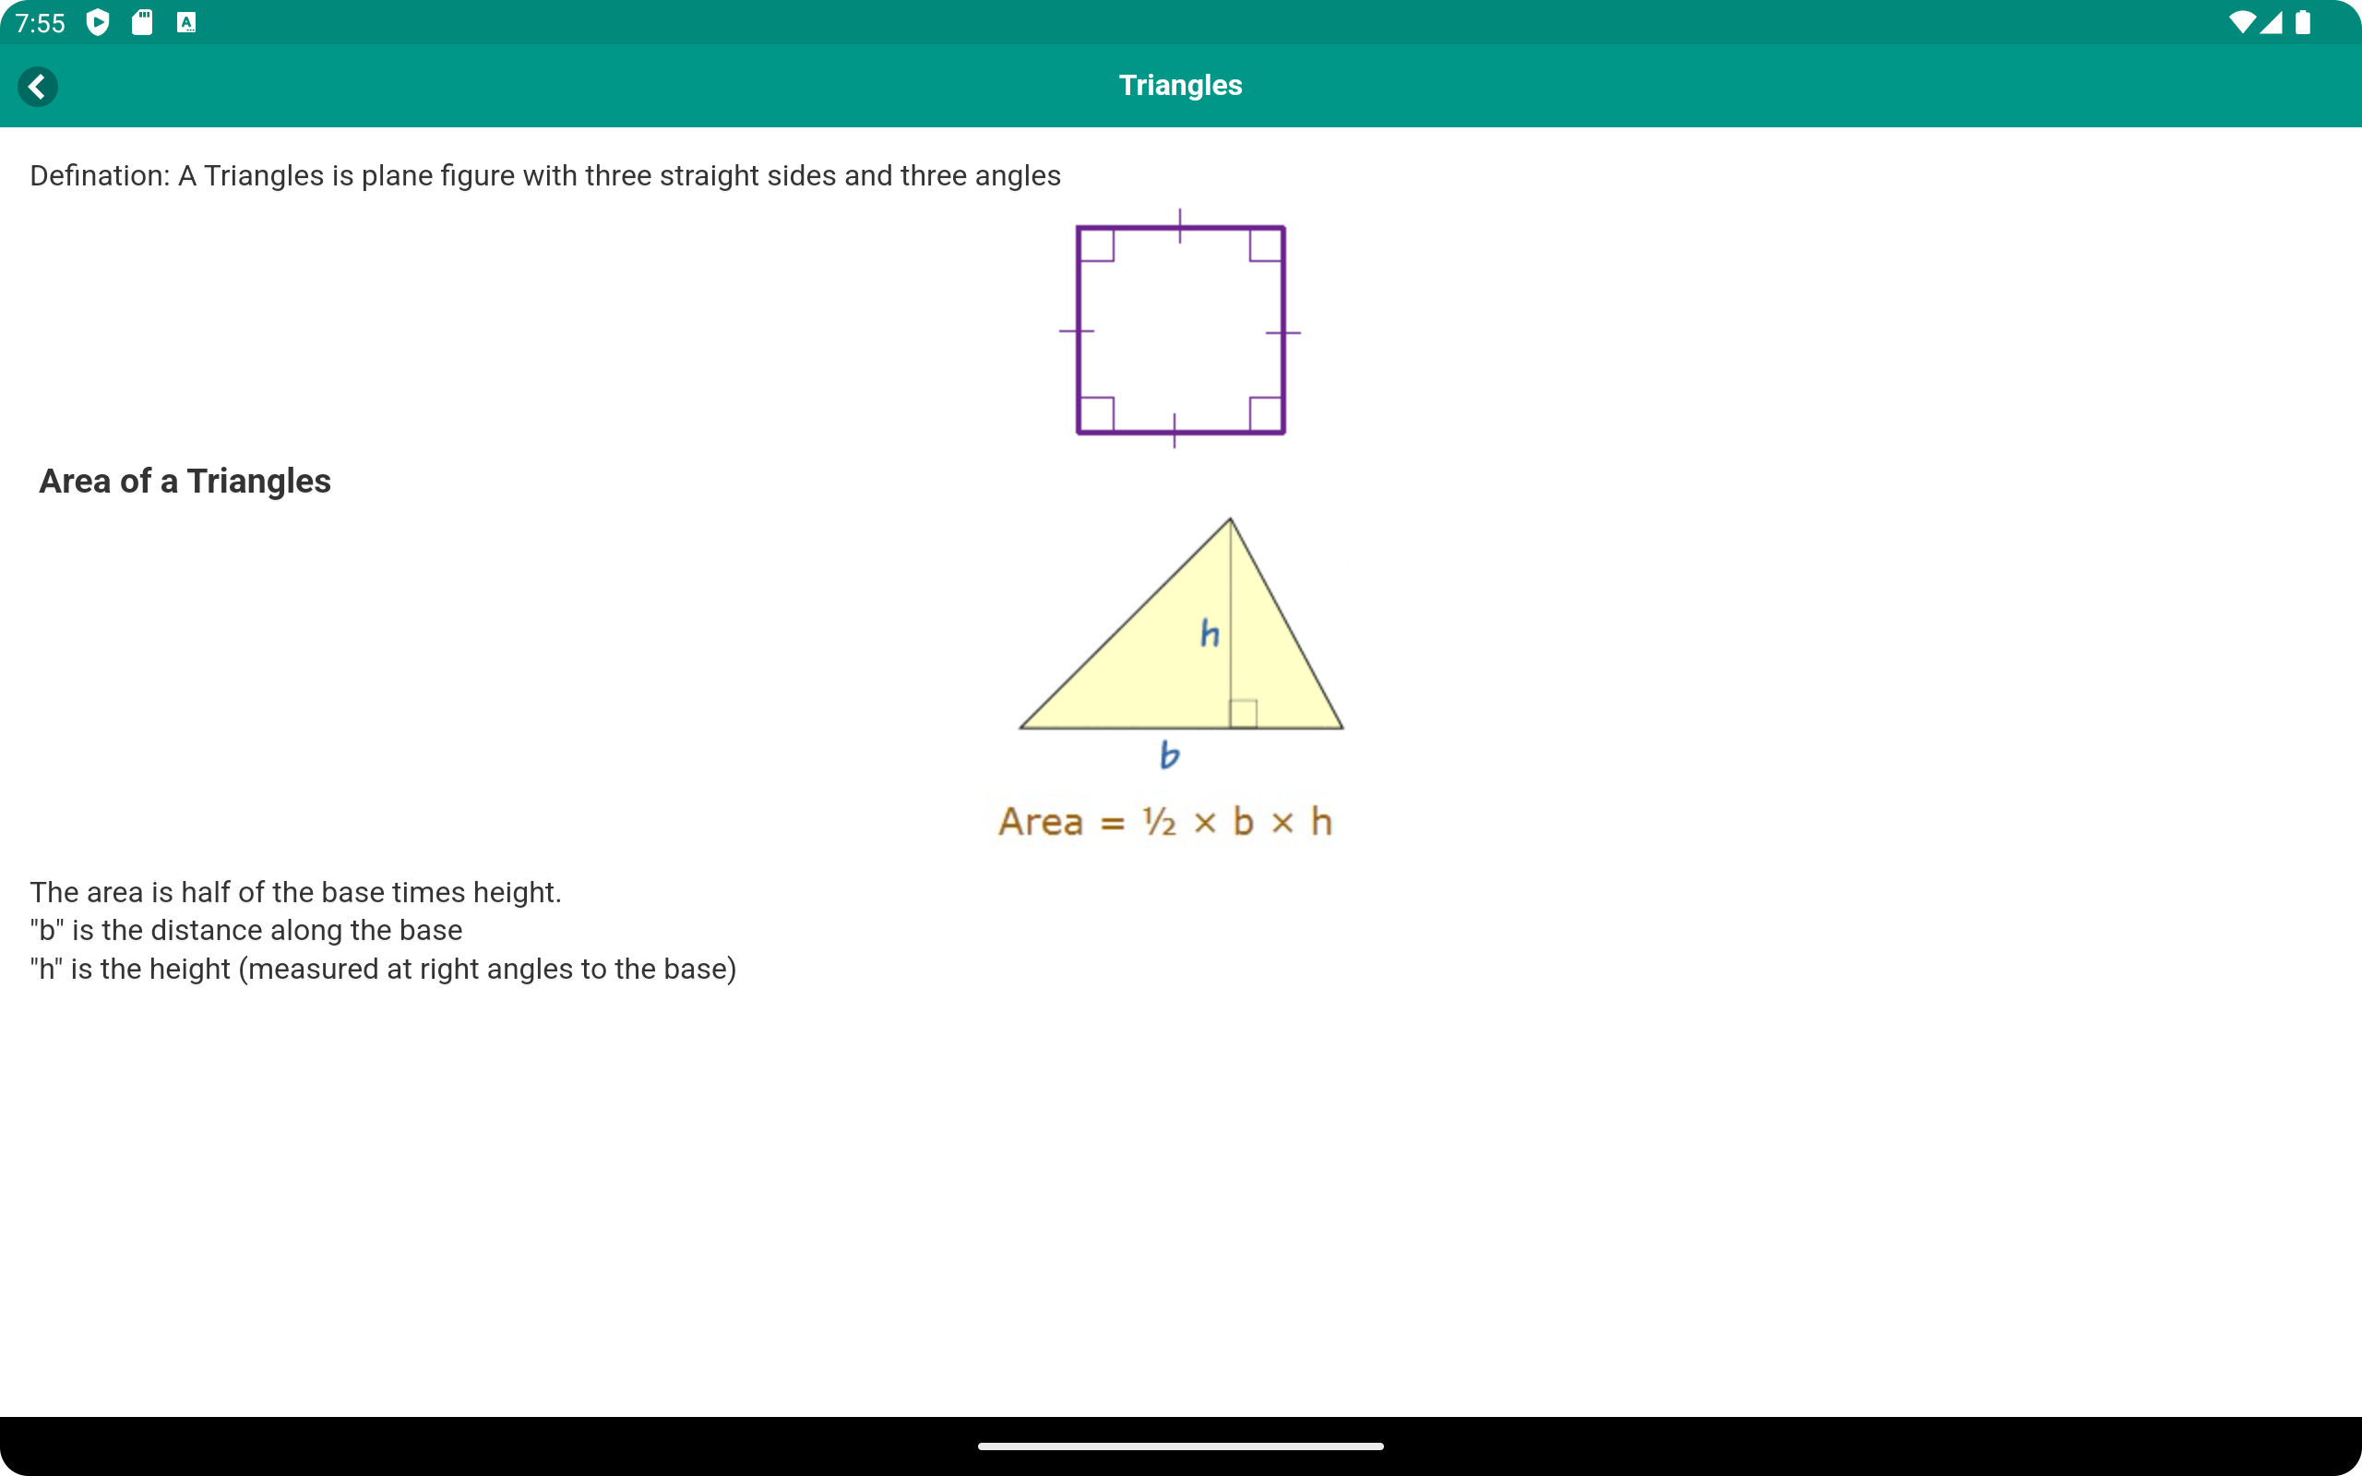Tap the back arrow button
This screenshot has height=1476, width=2362.
point(37,86)
